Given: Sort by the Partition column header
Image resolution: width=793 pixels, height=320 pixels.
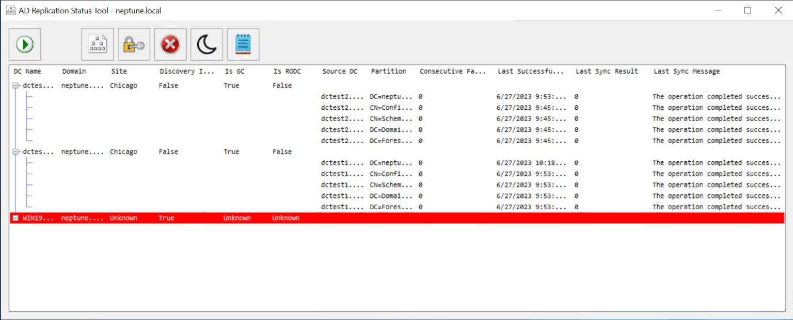Looking at the screenshot, I should coord(389,71).
